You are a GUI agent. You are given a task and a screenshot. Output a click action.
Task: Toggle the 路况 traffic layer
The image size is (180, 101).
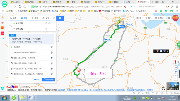point(149,18)
